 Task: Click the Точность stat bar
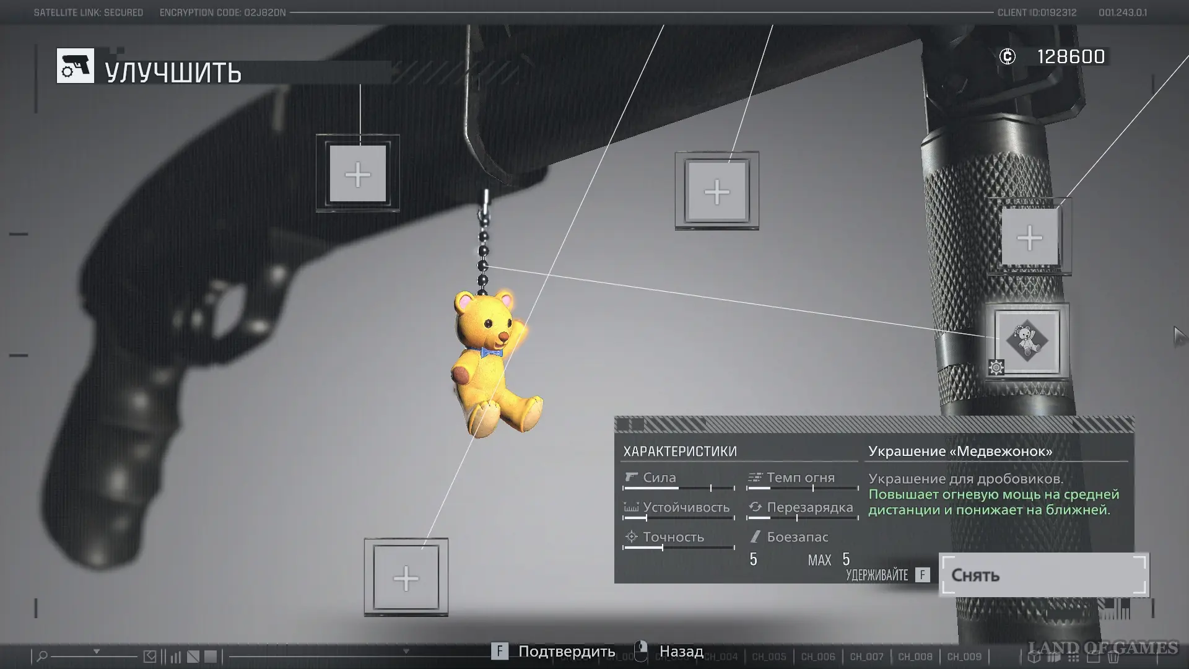[678, 548]
